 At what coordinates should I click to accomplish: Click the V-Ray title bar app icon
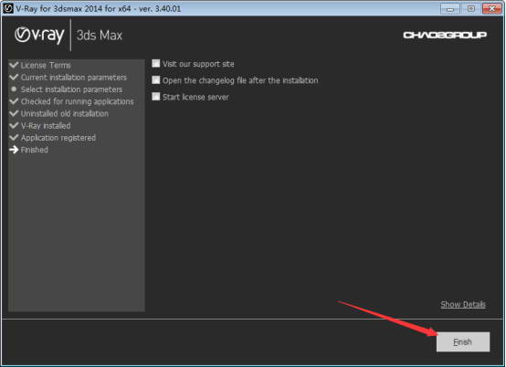(x=7, y=8)
